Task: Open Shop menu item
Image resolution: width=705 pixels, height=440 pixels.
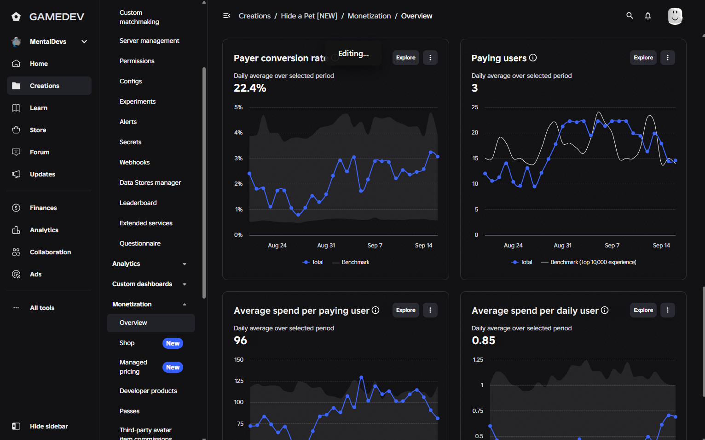Action: point(151,343)
